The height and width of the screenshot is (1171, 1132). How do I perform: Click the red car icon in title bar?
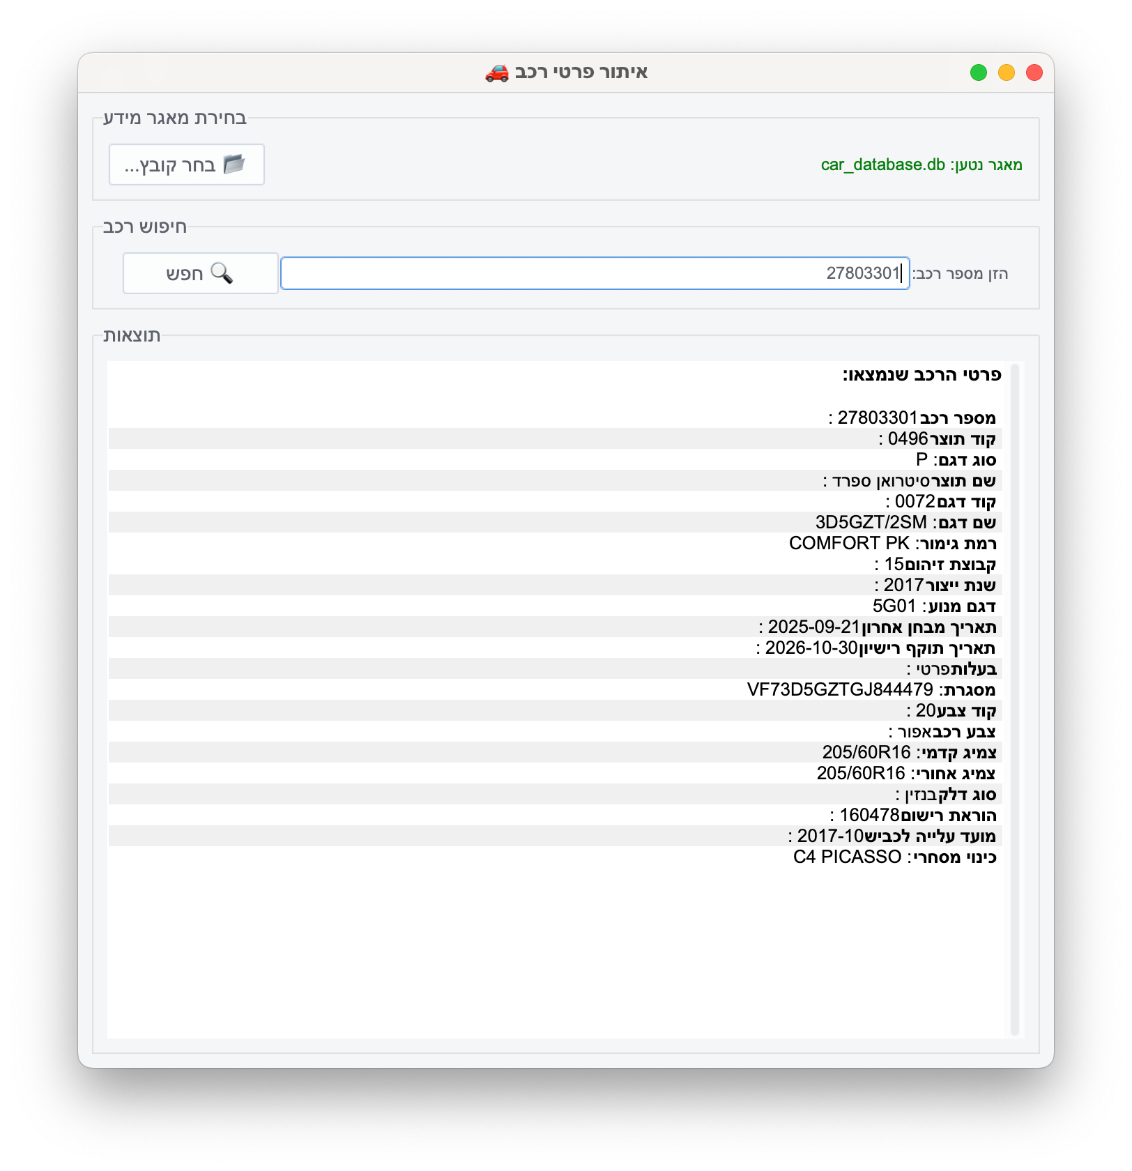coord(497,72)
